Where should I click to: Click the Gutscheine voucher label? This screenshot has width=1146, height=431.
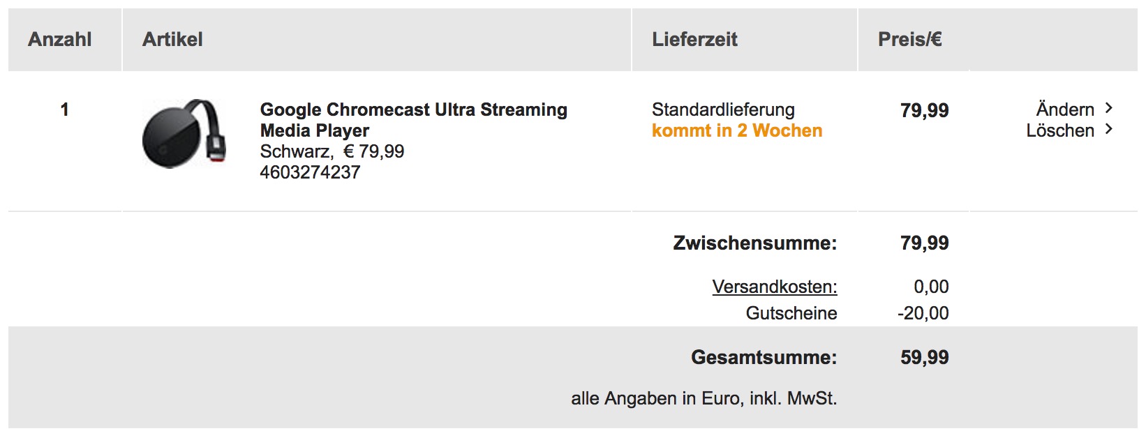(x=791, y=313)
